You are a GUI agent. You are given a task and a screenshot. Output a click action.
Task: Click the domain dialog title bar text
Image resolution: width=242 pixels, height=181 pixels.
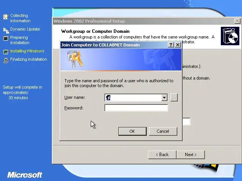coord(101,45)
